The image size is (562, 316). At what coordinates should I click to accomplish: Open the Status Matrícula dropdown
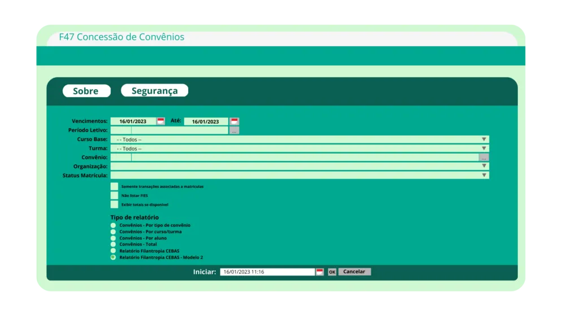[483, 175]
